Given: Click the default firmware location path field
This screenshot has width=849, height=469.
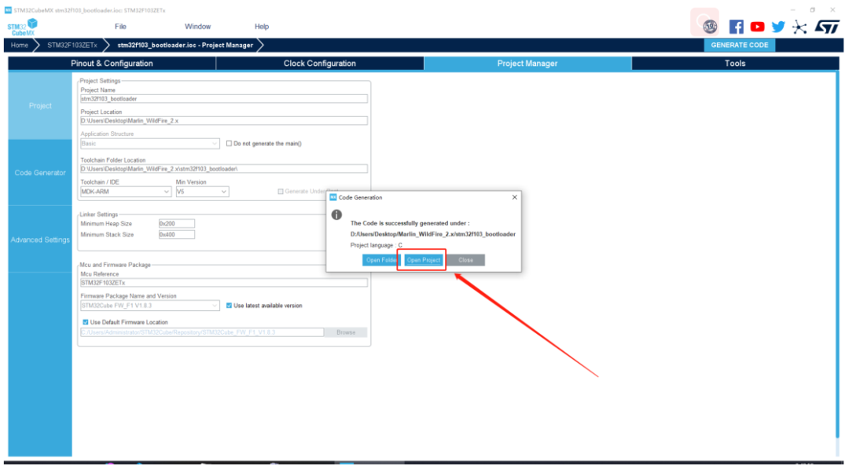Looking at the screenshot, I should [x=202, y=332].
